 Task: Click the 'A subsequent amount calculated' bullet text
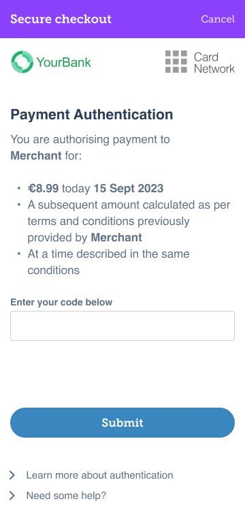(x=129, y=222)
